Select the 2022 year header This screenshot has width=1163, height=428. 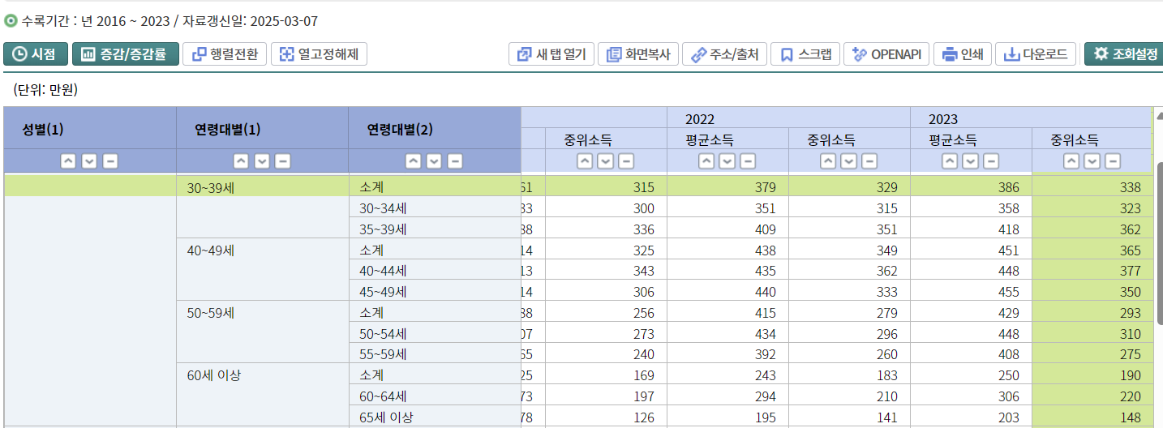click(x=700, y=119)
